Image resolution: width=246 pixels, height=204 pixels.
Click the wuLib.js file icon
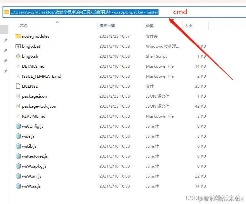pos(18,146)
